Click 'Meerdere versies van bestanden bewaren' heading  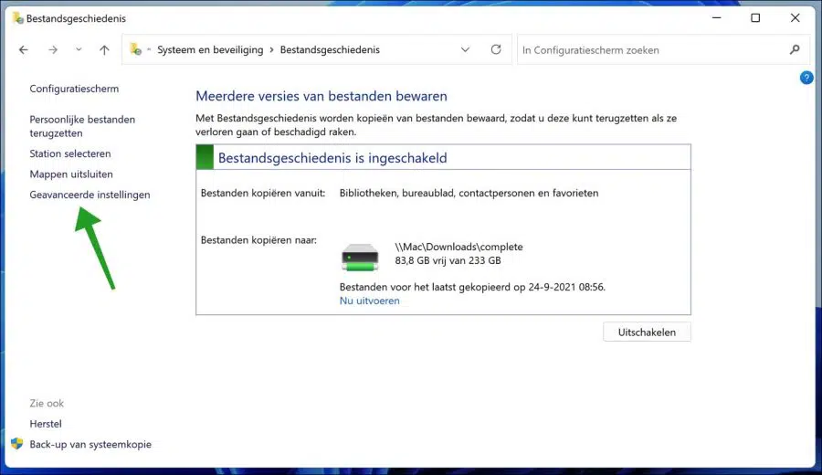pyautogui.click(x=321, y=96)
